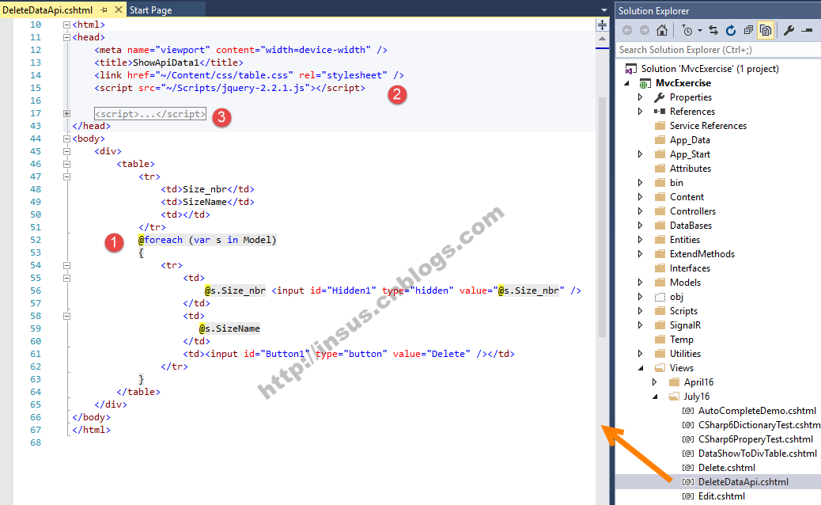
Task: Select the Entities folder
Action: pyautogui.click(x=684, y=239)
